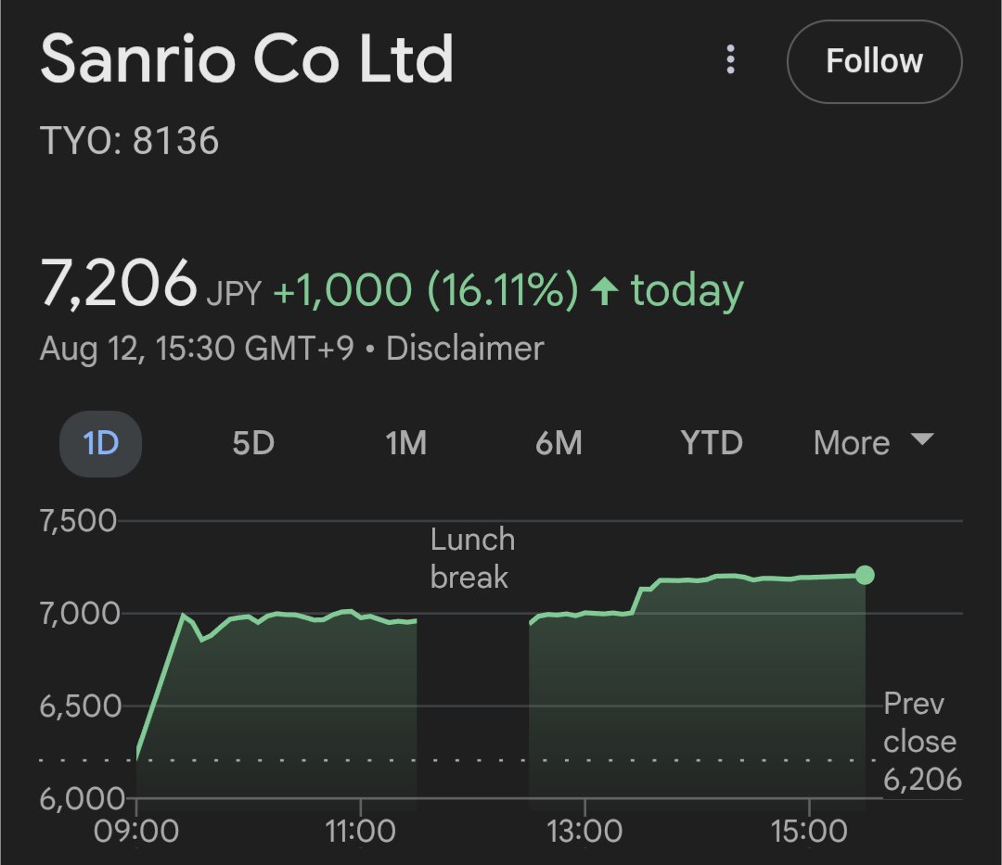View the YTD chart range
This screenshot has height=865, width=1002.
click(712, 443)
